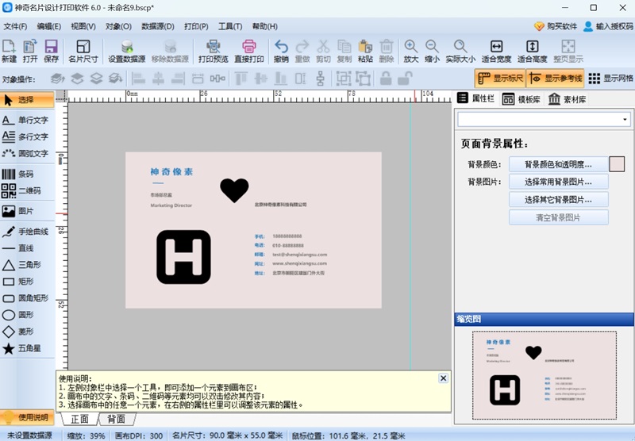
Task: Click the 直接打印 direct print icon
Action: click(248, 51)
